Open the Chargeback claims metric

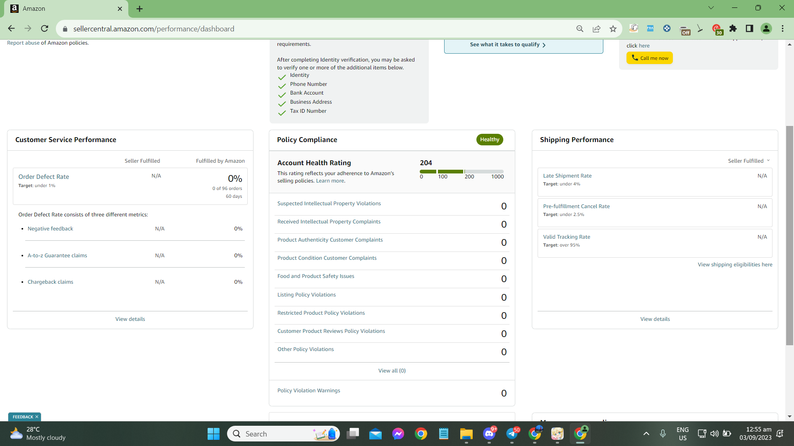click(x=50, y=282)
